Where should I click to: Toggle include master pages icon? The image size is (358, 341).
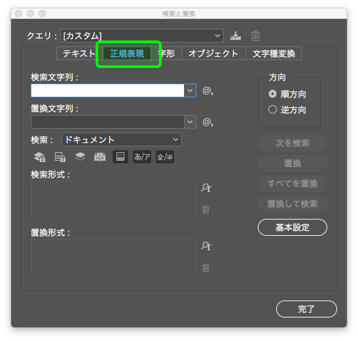pos(99,157)
